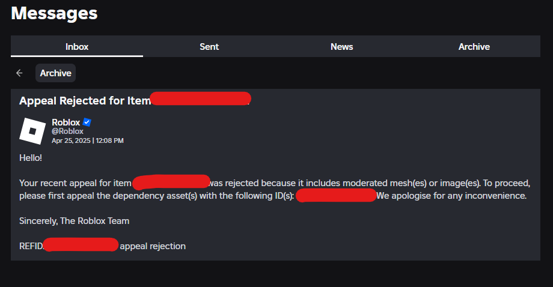The height and width of the screenshot is (287, 553).
Task: Click the Messages page heading
Action: (x=54, y=13)
